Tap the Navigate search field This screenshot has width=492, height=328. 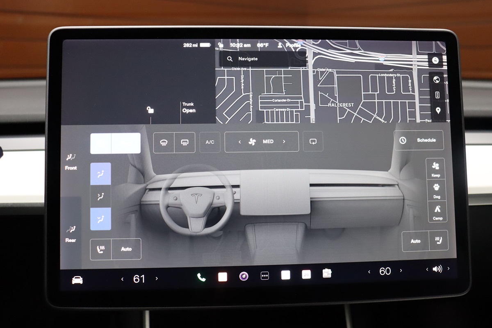click(x=254, y=59)
